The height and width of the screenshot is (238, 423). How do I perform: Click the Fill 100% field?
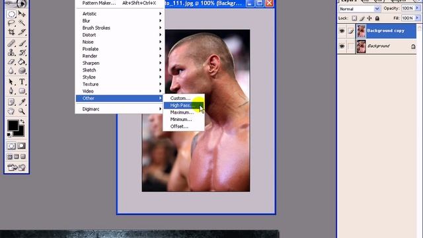(408, 18)
